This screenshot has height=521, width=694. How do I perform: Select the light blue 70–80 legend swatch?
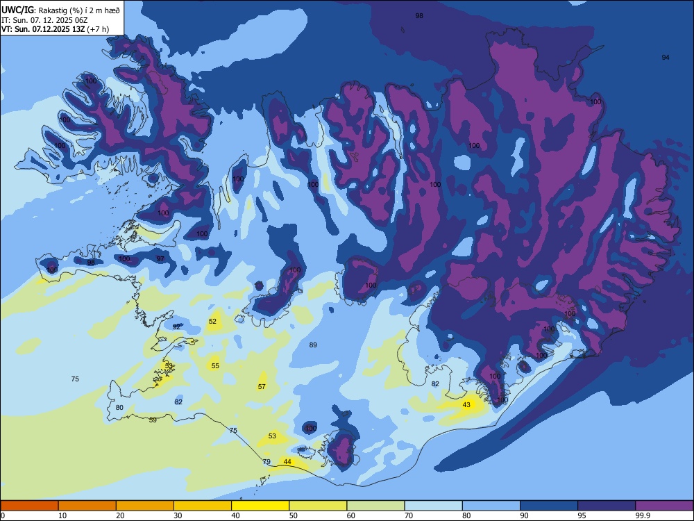point(433,506)
